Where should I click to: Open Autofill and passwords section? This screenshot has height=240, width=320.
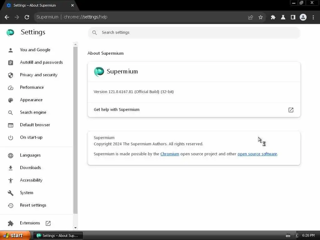point(42,62)
